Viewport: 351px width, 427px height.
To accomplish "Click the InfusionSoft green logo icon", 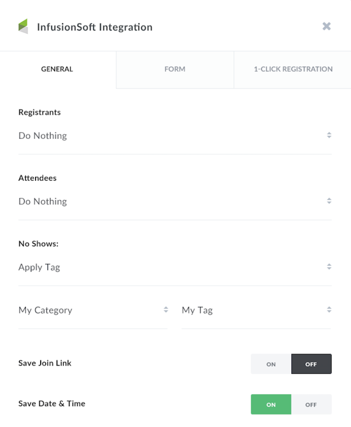I will point(23,26).
